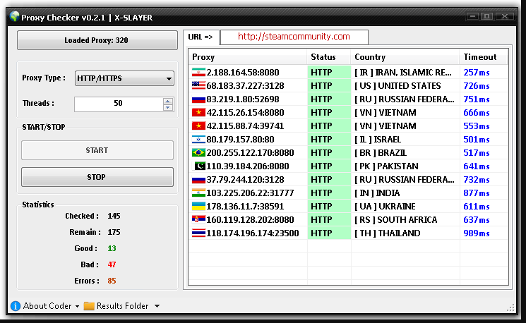Sort by the Country column header
The image size is (526, 323).
pyautogui.click(x=405, y=57)
